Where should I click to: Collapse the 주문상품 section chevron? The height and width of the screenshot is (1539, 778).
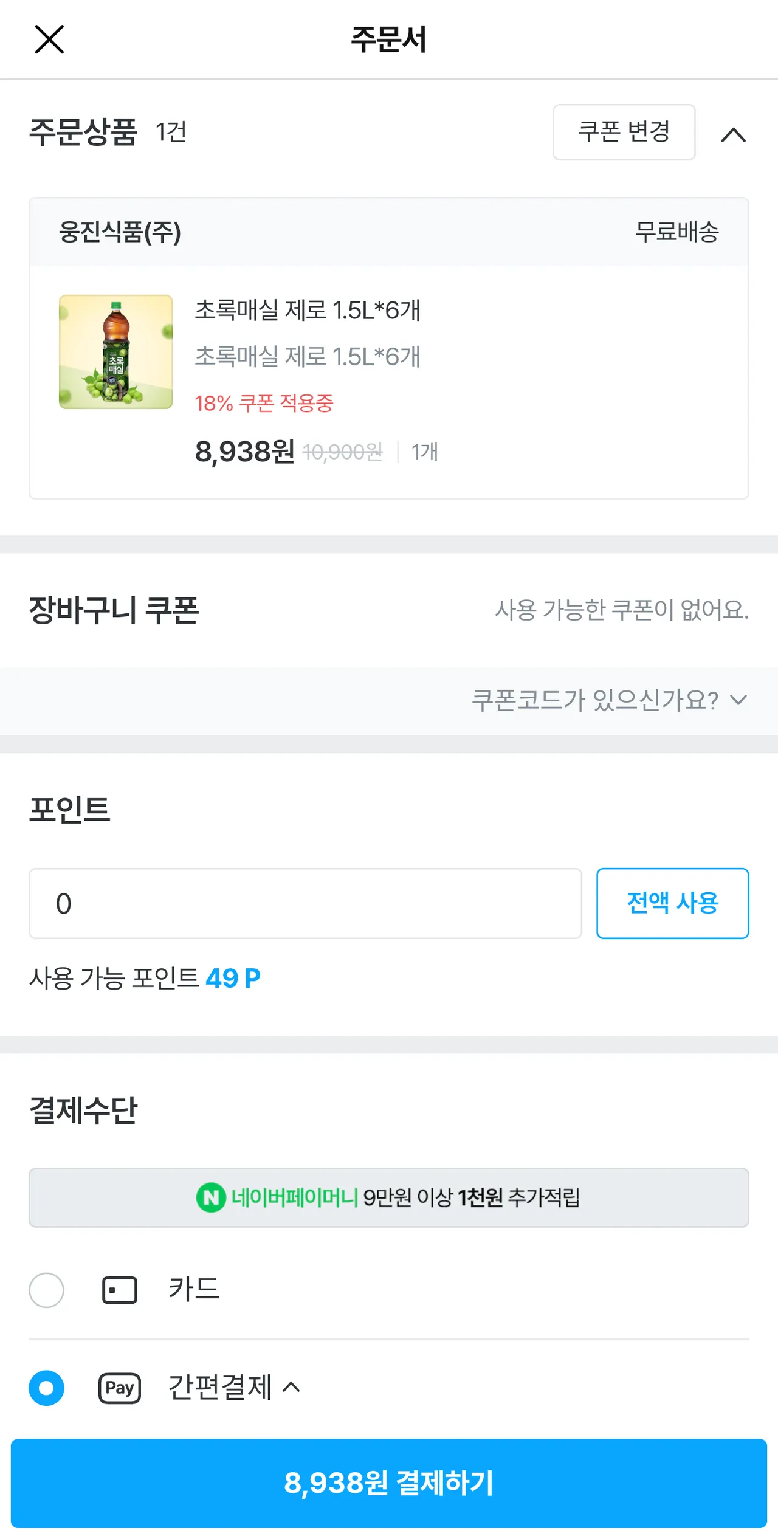point(733,134)
